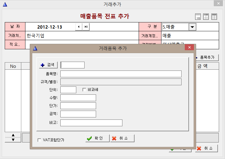Confirm with the dialog's 확인 button

[98, 138]
